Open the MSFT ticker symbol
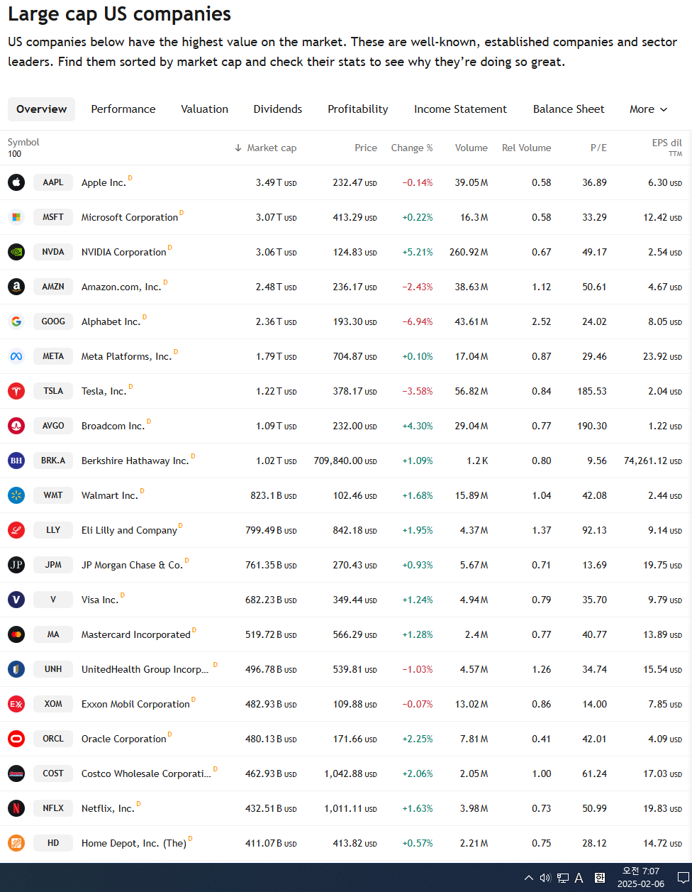Image resolution: width=692 pixels, height=892 pixels. tap(53, 217)
